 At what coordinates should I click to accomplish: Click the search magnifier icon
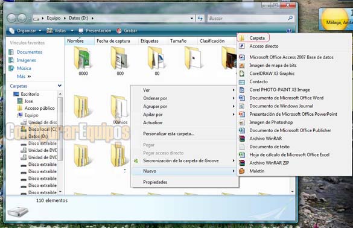[290, 18]
